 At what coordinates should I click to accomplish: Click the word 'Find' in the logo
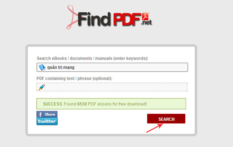point(94,19)
